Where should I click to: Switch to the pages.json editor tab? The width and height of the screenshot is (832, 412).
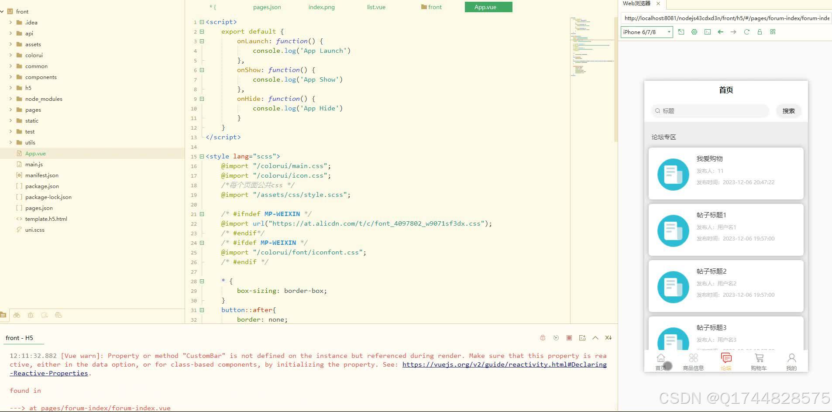[267, 7]
